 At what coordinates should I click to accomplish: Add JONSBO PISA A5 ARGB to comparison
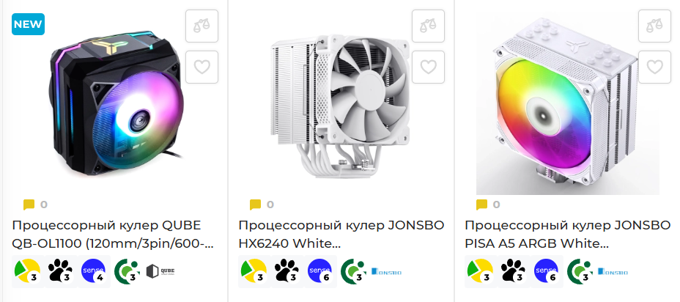coord(654,26)
